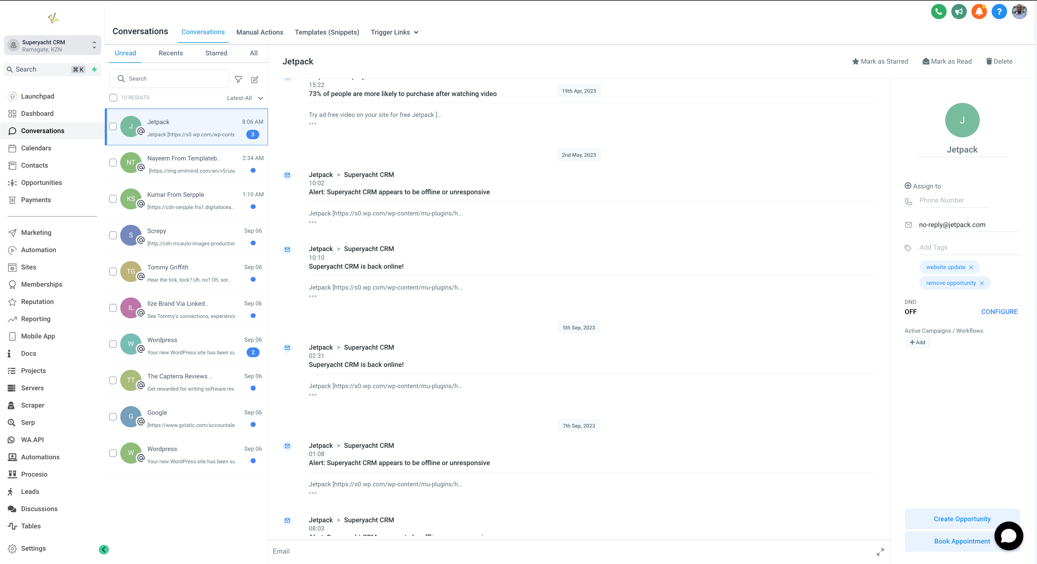This screenshot has width=1037, height=564.
Task: Check the Jetpack conversation checkbox
Action: coord(113,126)
